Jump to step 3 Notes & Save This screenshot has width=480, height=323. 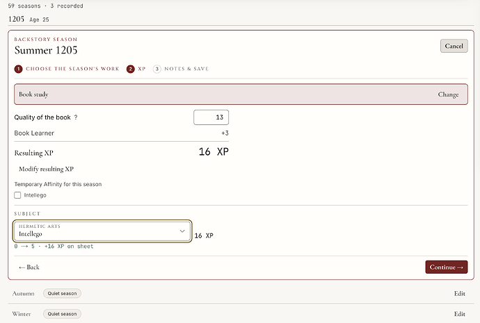181,69
